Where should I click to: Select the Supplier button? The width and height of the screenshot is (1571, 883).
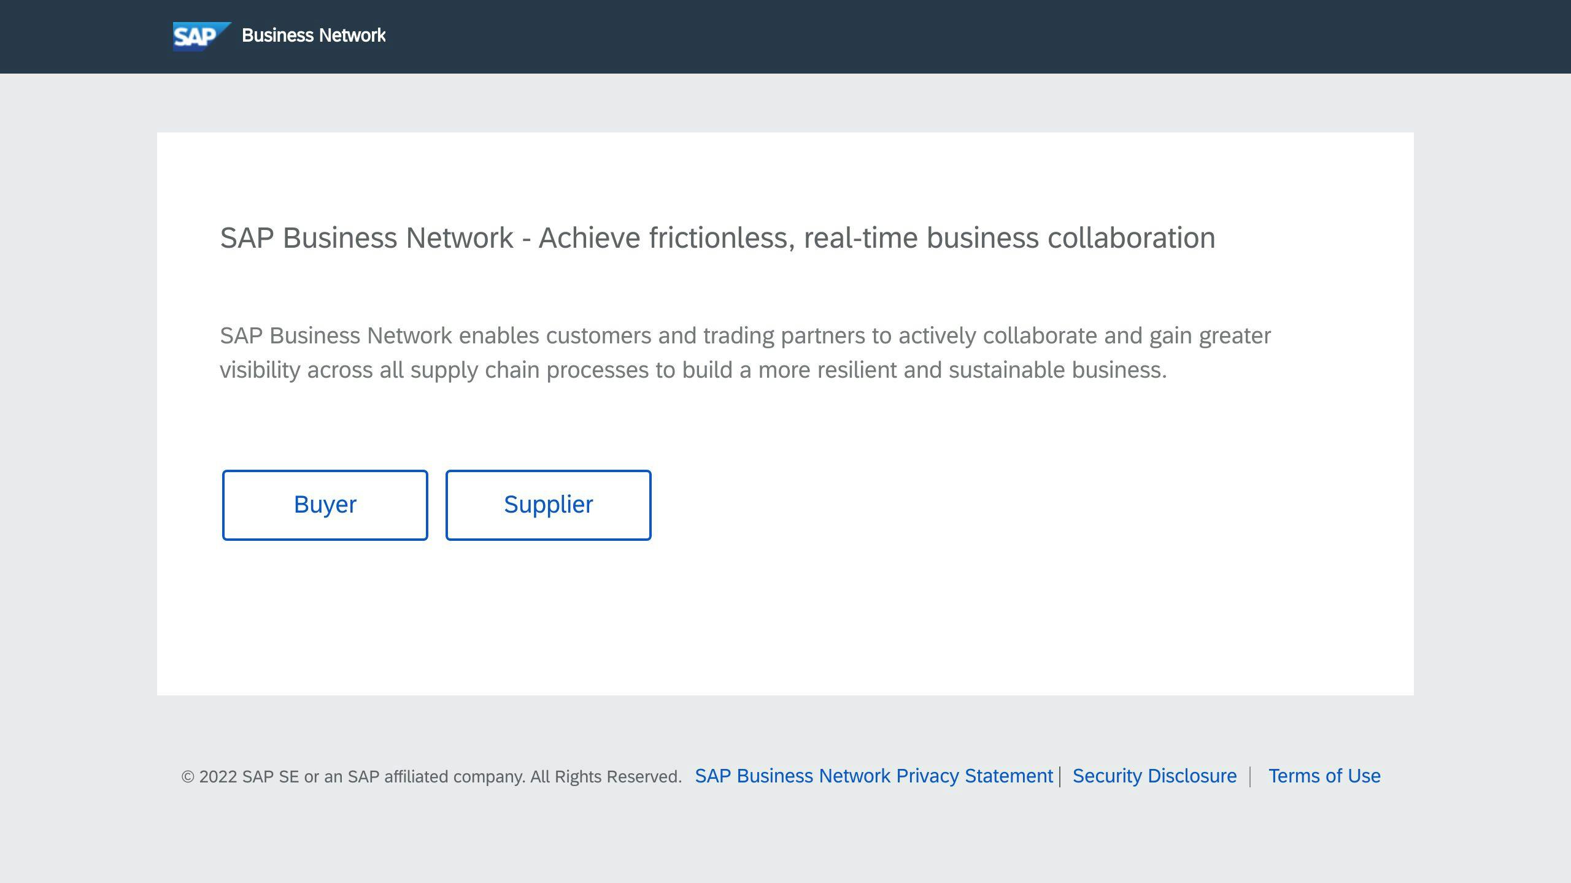coord(548,505)
